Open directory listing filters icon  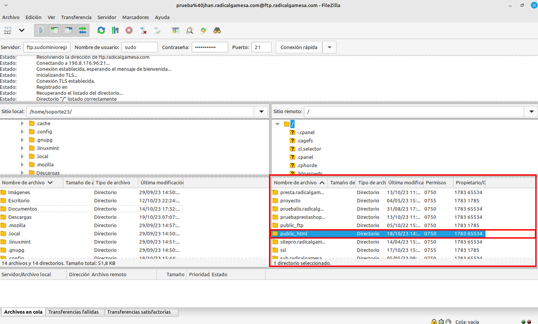(175, 31)
